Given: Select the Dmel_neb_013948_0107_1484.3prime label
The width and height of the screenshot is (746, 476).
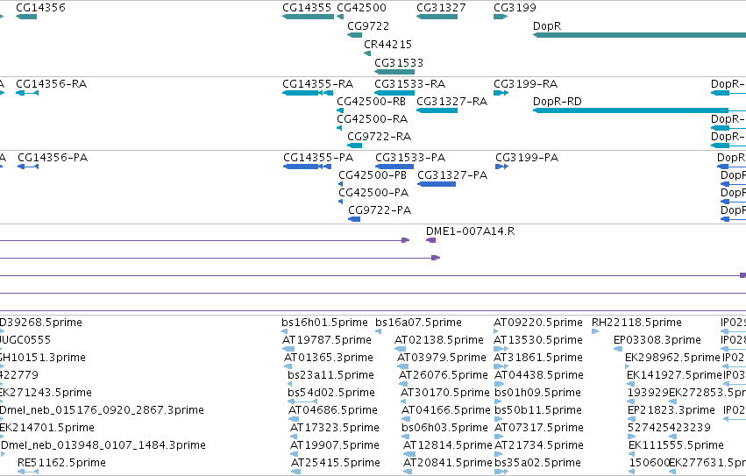Looking at the screenshot, I should coord(103,446).
